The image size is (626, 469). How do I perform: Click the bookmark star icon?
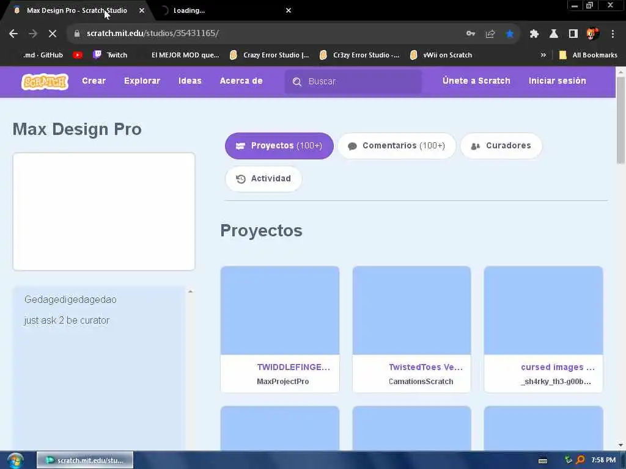510,34
